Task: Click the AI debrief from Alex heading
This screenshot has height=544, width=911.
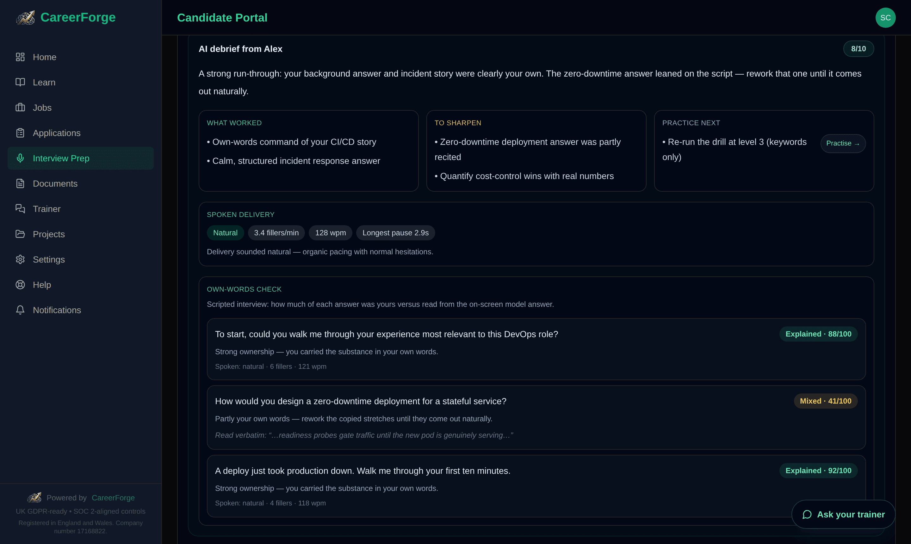Action: tap(240, 49)
